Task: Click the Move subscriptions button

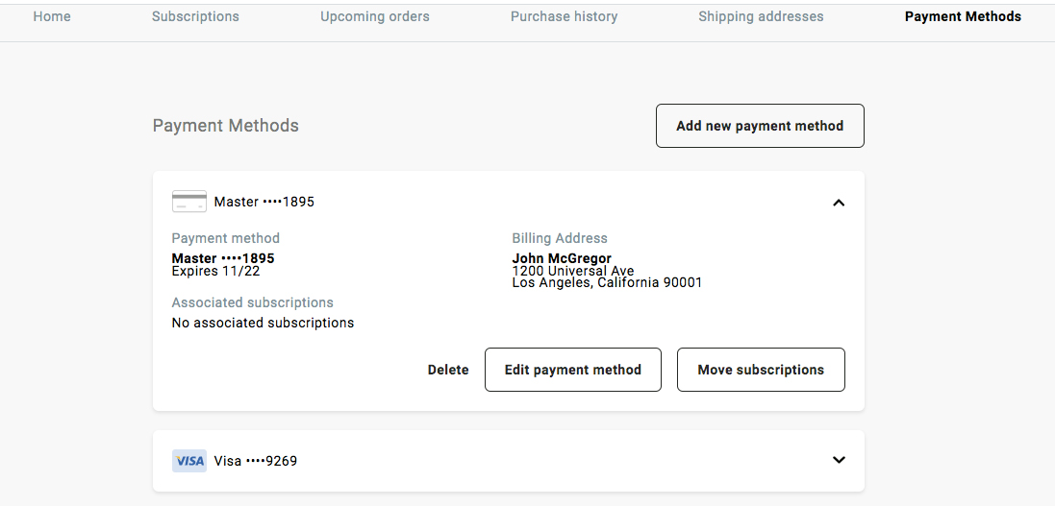Action: click(x=761, y=370)
